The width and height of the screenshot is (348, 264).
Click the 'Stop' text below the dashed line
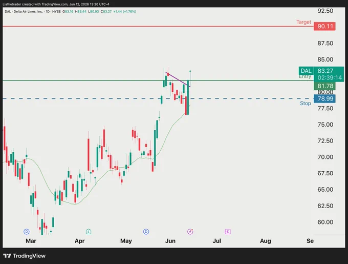point(306,104)
